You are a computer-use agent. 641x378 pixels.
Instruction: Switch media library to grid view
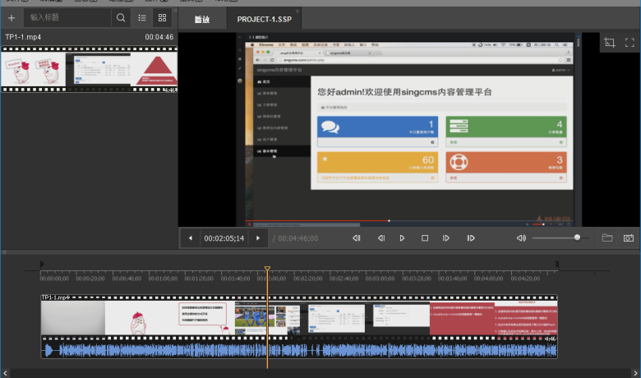click(162, 17)
